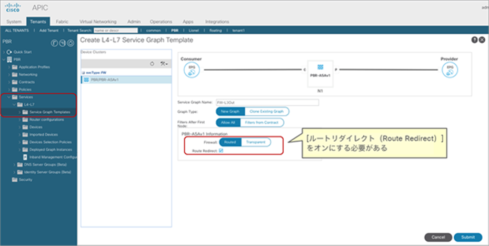
Task: Open the System tab
Action: [x=14, y=22]
